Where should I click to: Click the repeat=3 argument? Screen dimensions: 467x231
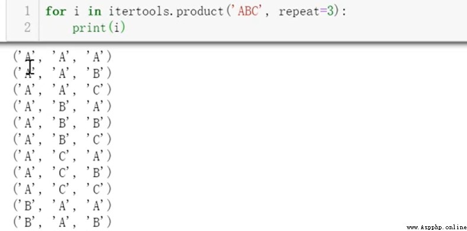pyautogui.click(x=306, y=12)
